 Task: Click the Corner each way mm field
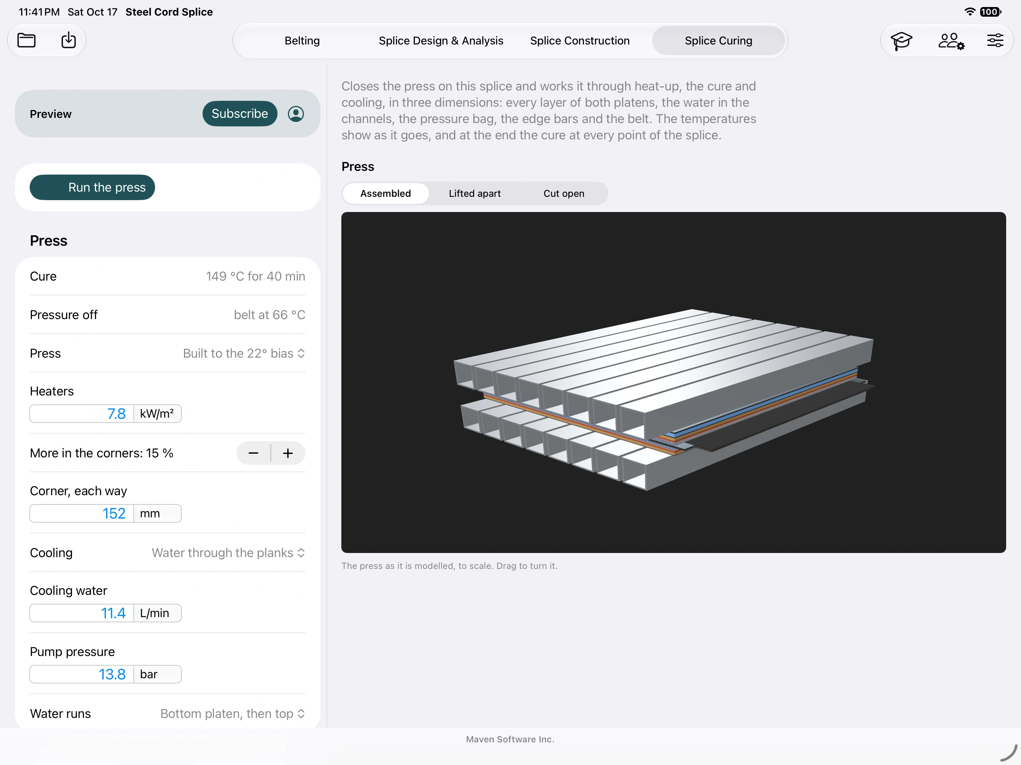[x=82, y=514]
